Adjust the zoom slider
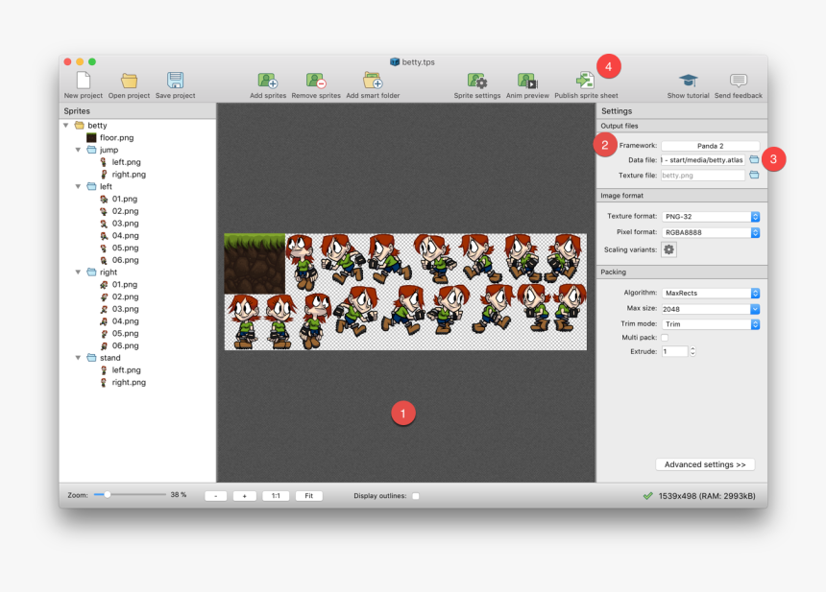826x592 pixels. coord(106,495)
